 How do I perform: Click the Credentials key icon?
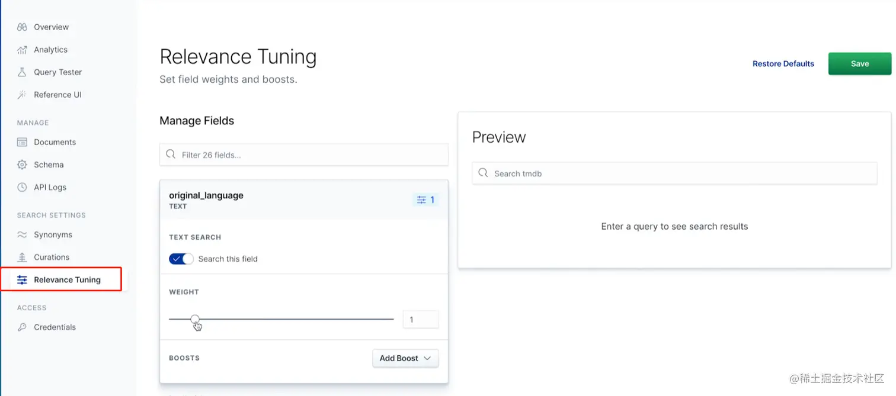pyautogui.click(x=22, y=327)
